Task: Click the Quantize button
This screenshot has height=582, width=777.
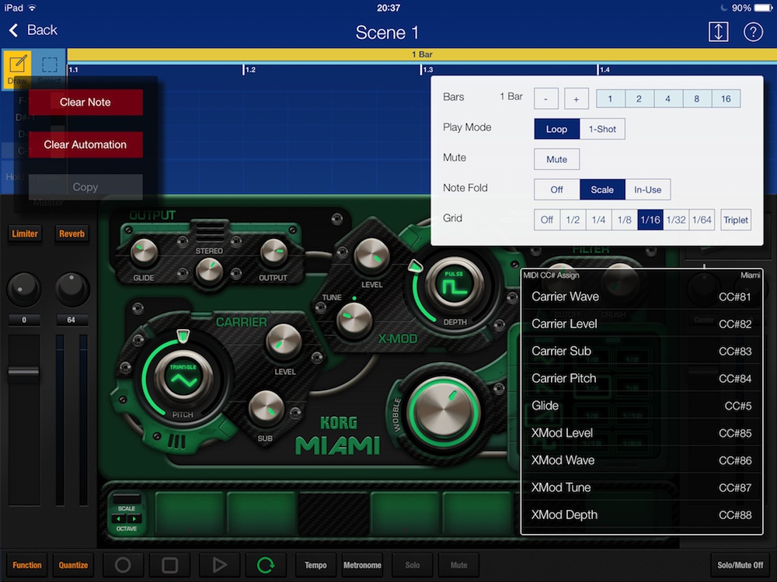Action: coord(73,565)
